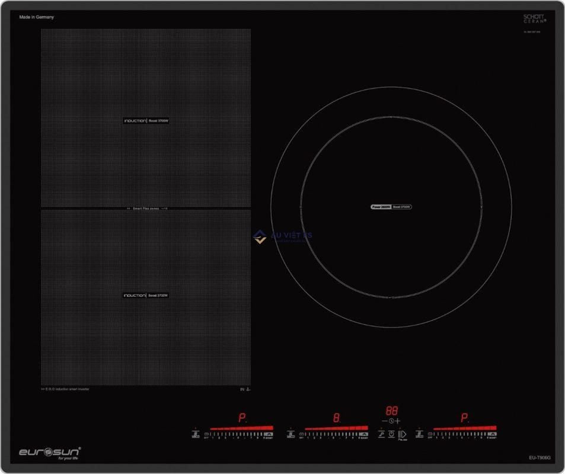Screen dimensions: 565x474
Task: Tap the left zone pot-select icon
Action: coord(196,434)
